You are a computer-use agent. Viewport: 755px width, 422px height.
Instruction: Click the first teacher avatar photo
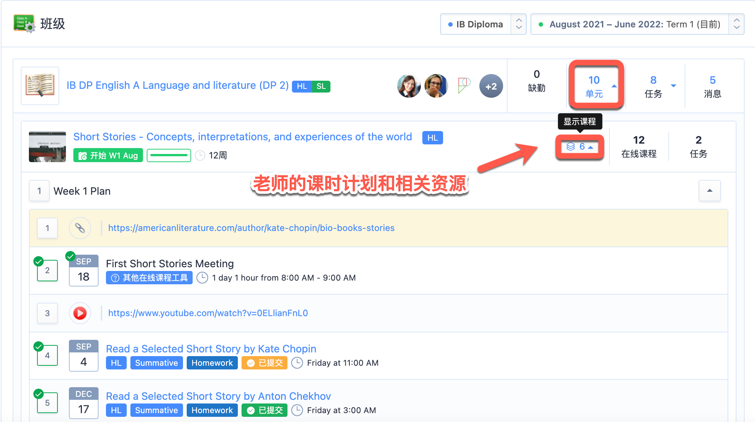pyautogui.click(x=409, y=86)
